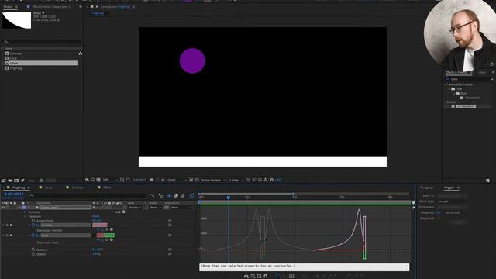Click the Project panel search field
This screenshot has width=496, height=279.
pyautogui.click(x=41, y=41)
